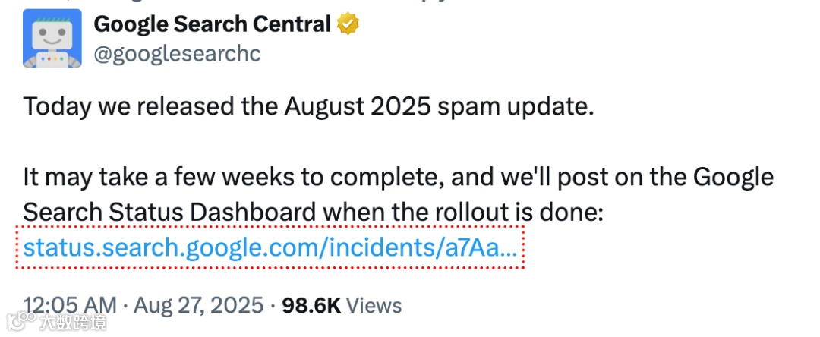Viewport: 820px width, 337px height.
Task: Click the 98.6K view count number
Action: pyautogui.click(x=311, y=306)
